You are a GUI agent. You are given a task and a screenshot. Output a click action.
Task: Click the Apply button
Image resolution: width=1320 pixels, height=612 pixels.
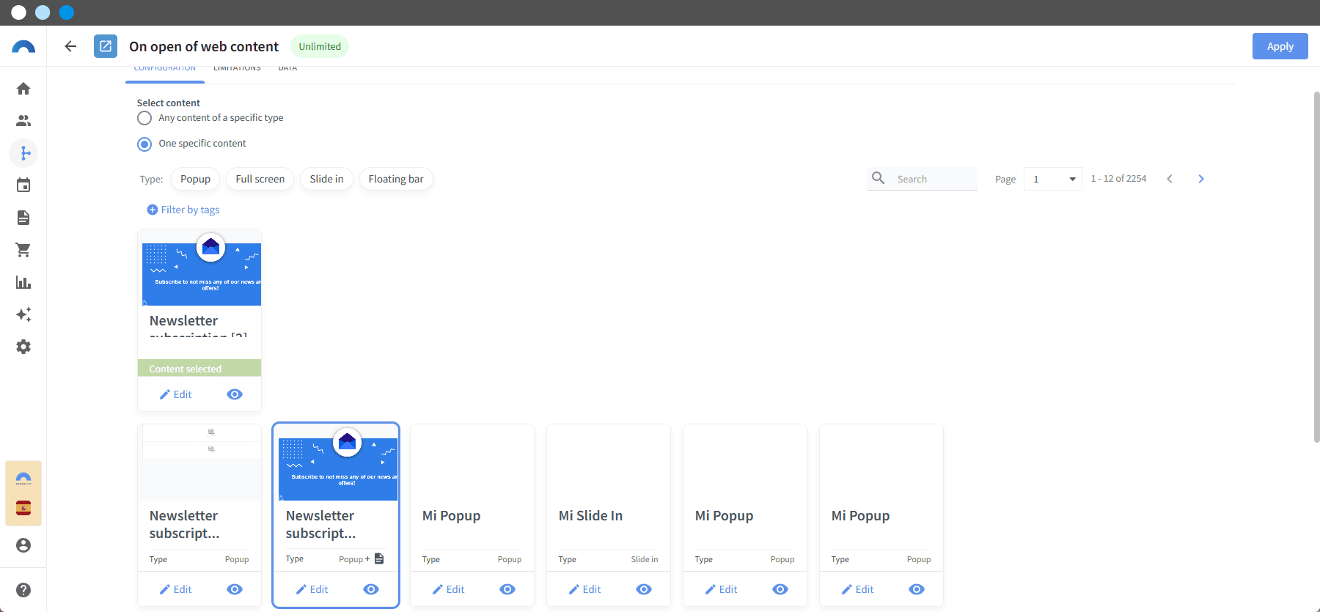1280,46
